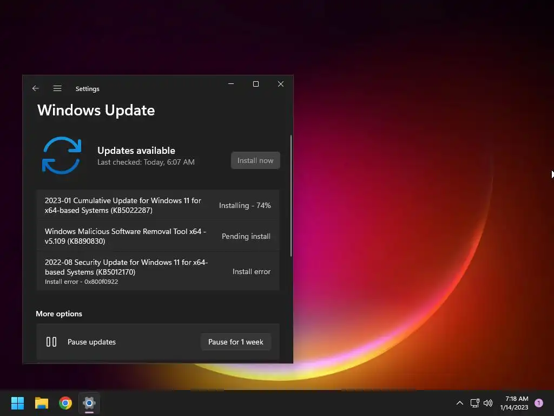The height and width of the screenshot is (416, 554).
Task: Click the Settings title bar label
Action: click(87, 89)
